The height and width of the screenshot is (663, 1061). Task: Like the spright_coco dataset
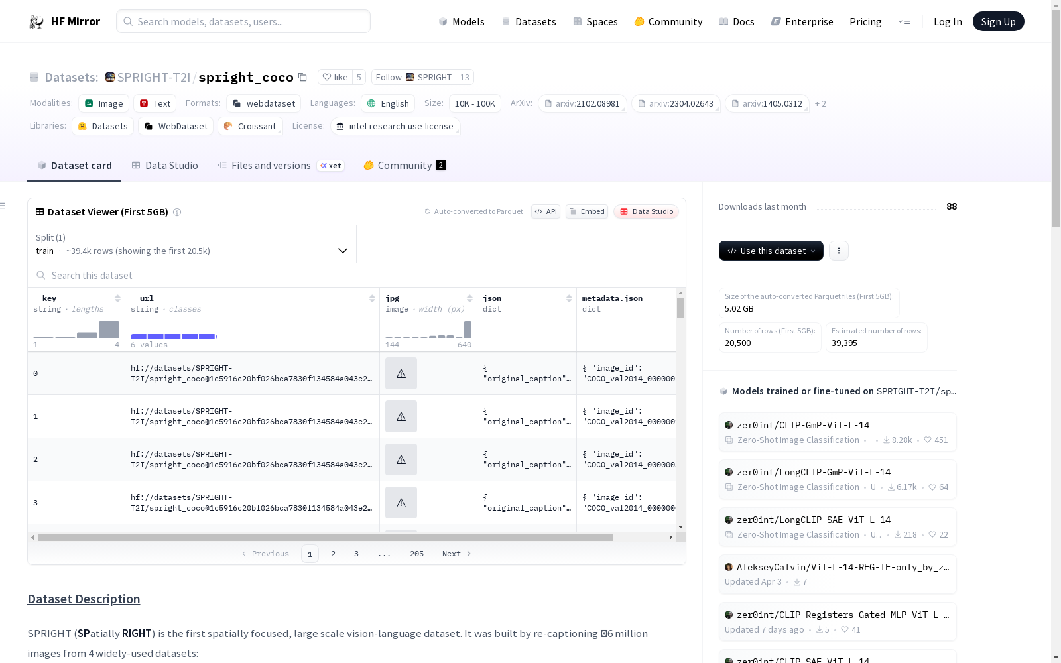[x=335, y=77]
